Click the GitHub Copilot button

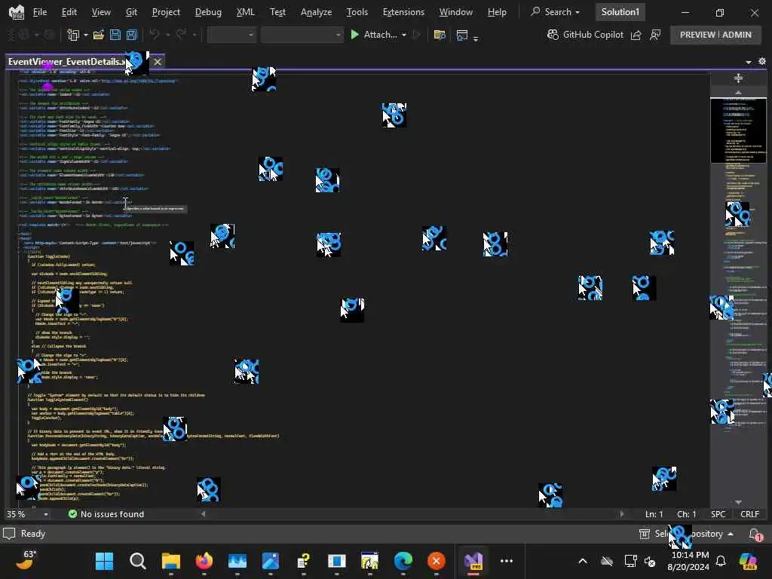tap(585, 35)
